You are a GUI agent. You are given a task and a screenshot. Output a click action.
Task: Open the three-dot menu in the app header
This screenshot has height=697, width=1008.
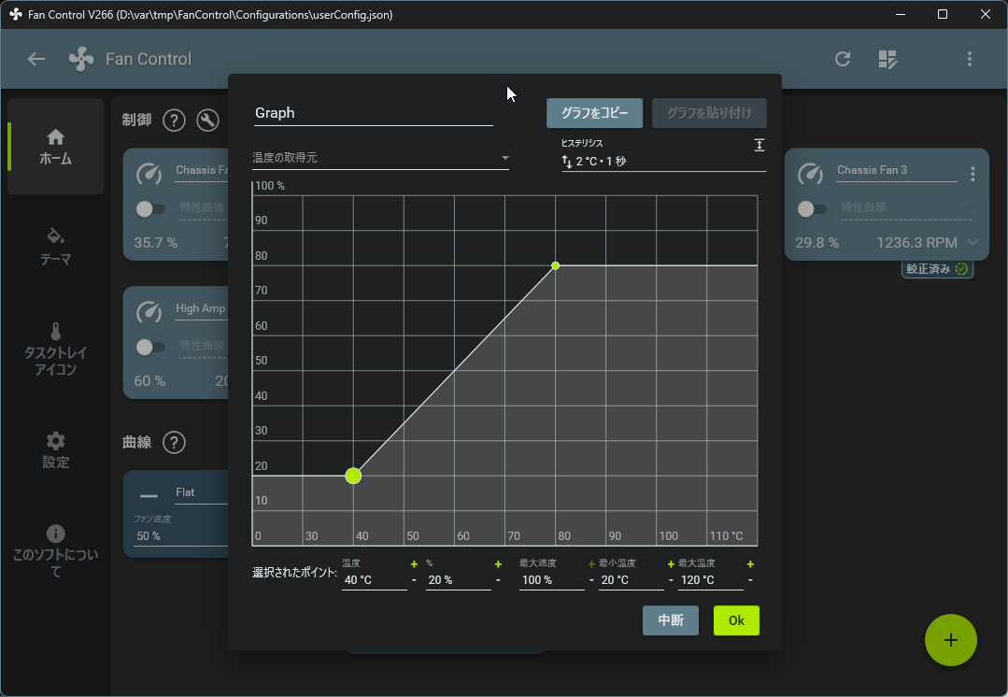click(x=970, y=59)
